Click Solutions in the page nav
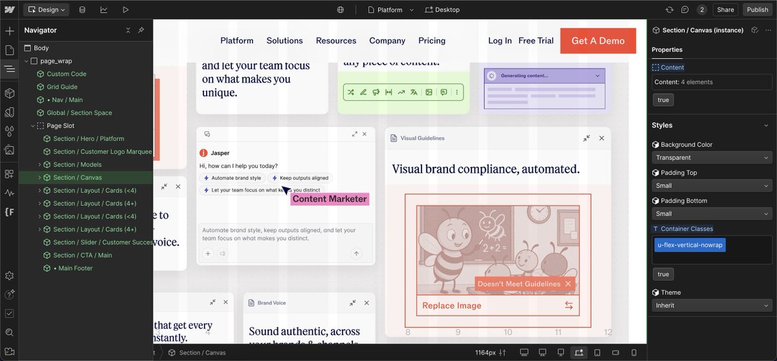This screenshot has height=361, width=777. (x=285, y=41)
